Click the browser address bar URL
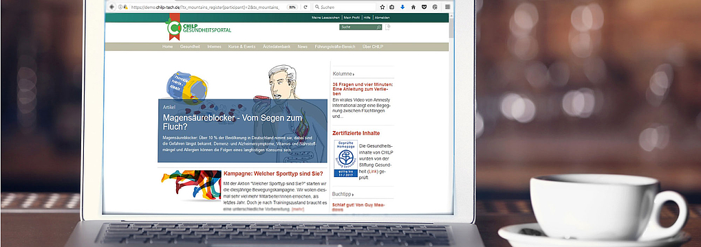701x247 pixels. pyautogui.click(x=205, y=7)
